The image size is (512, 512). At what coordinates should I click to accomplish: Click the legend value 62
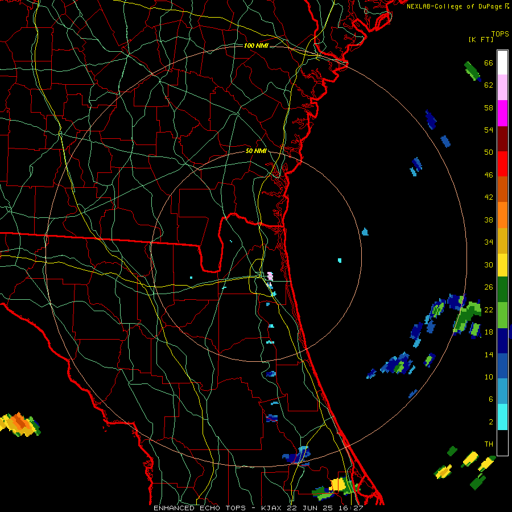(489, 85)
